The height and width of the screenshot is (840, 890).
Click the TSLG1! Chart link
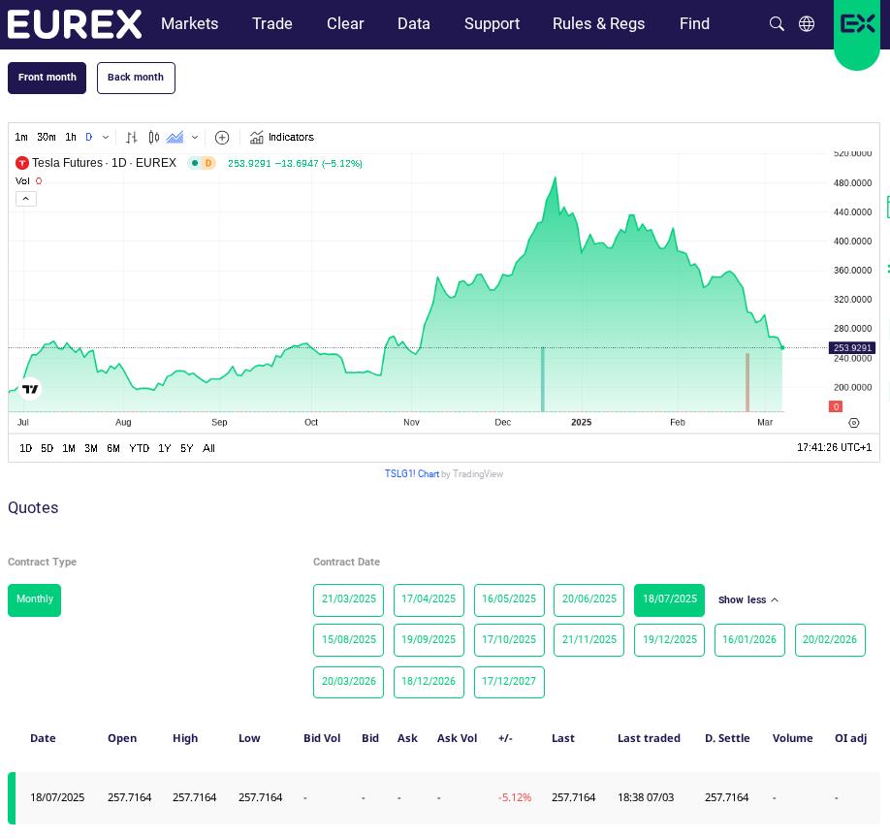412,474
